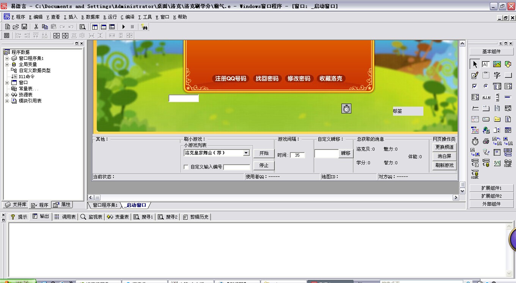Expand the 窗口程序集1 tree node
This screenshot has width=516, height=283.
7,58
